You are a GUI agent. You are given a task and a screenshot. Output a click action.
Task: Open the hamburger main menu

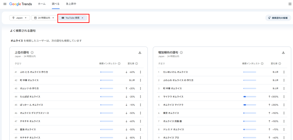[x=5, y=4]
